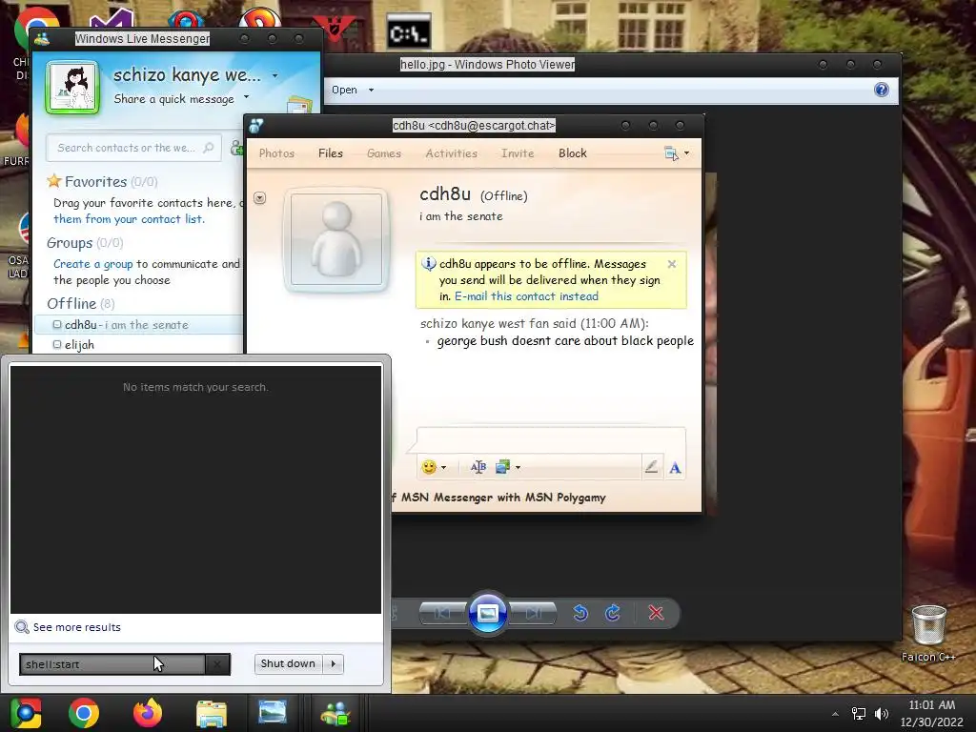
Task: Start the slide show in Photo Viewer
Action: pos(487,613)
